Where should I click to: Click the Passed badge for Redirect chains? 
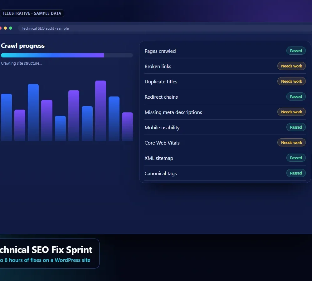click(296, 96)
